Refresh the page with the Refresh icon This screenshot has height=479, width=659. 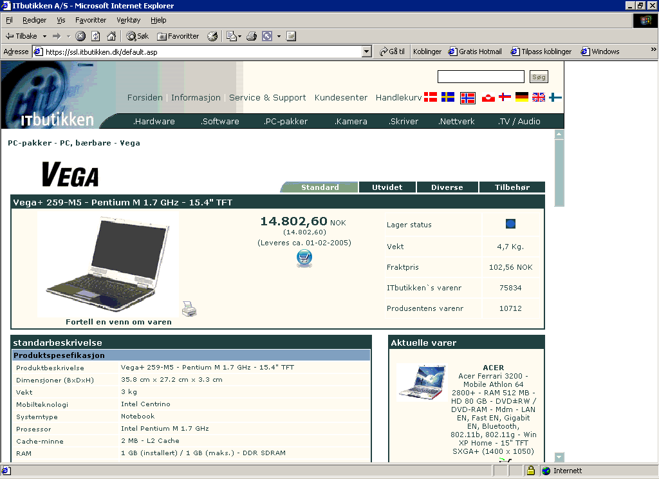coord(96,36)
